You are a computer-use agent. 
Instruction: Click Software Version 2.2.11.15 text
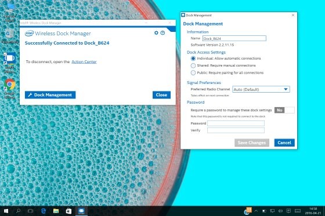click(x=212, y=45)
